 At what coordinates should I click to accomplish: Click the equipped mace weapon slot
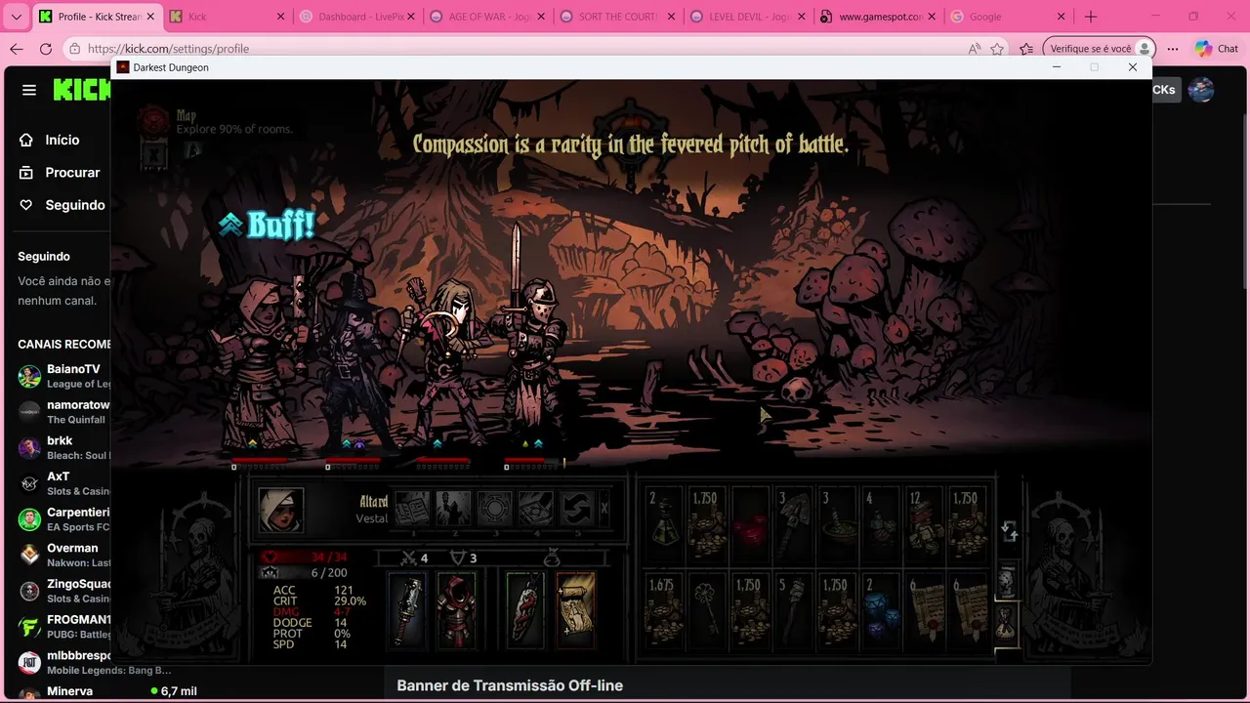[409, 611]
